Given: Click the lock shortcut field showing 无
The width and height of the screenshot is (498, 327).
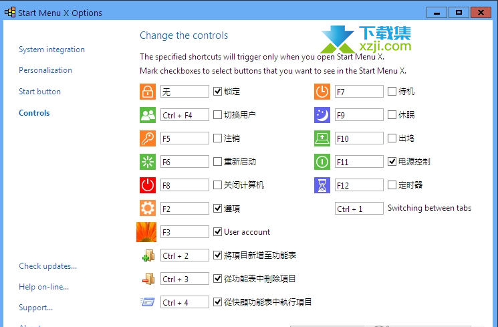Looking at the screenshot, I should click(x=185, y=92).
